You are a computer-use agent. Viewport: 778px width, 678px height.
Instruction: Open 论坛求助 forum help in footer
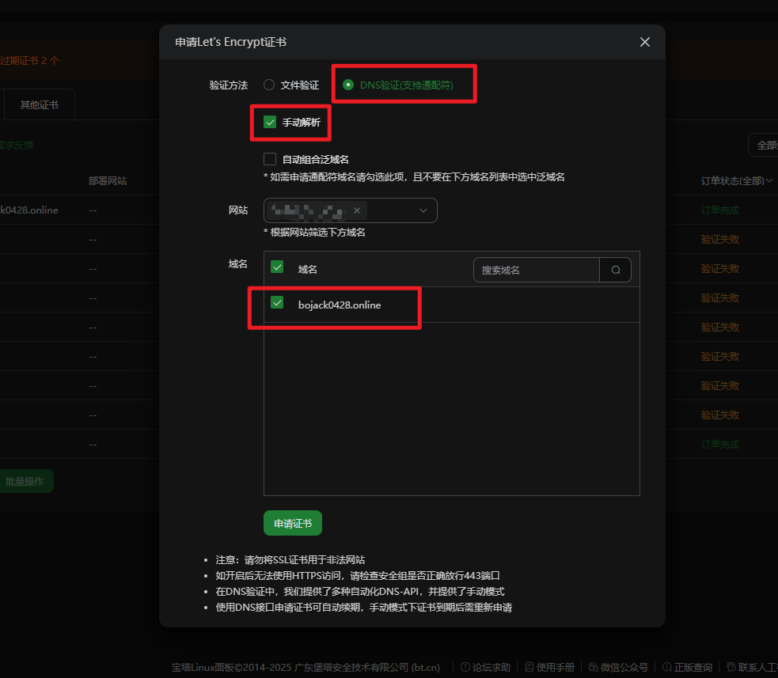[x=485, y=667]
